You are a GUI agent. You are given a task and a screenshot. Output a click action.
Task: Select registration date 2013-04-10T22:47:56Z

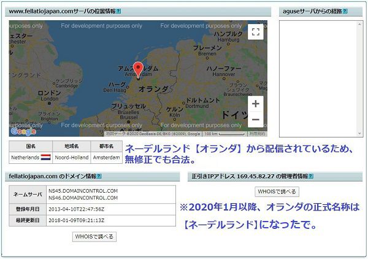coord(76,209)
